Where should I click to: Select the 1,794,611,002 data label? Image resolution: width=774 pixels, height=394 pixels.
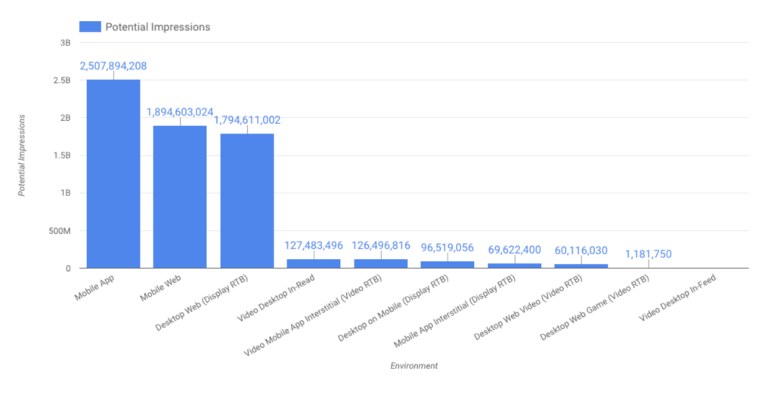pyautogui.click(x=247, y=119)
